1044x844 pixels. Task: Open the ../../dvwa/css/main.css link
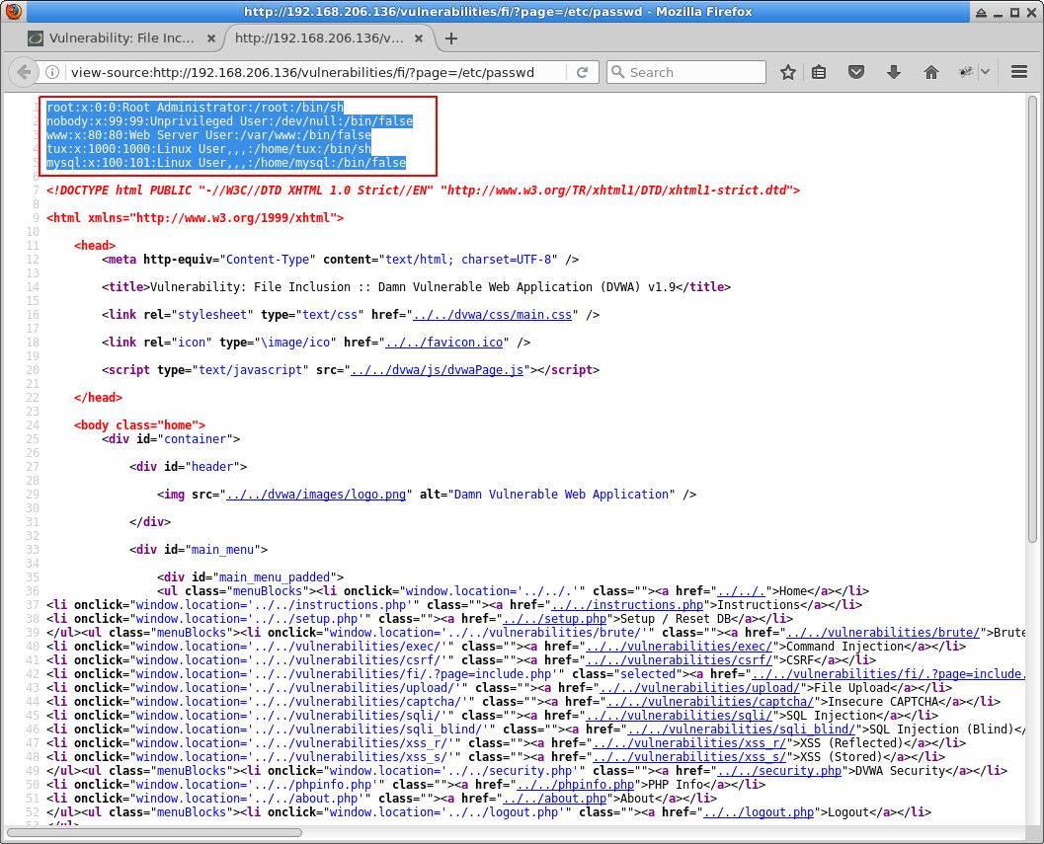pyautogui.click(x=492, y=315)
